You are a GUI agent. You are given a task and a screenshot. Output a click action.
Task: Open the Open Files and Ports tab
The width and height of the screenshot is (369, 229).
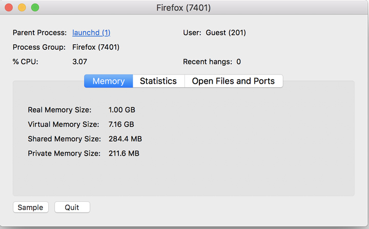[233, 81]
